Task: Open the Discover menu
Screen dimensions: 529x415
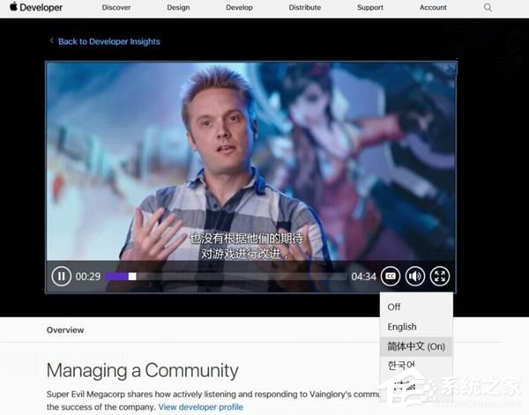Action: pyautogui.click(x=116, y=7)
